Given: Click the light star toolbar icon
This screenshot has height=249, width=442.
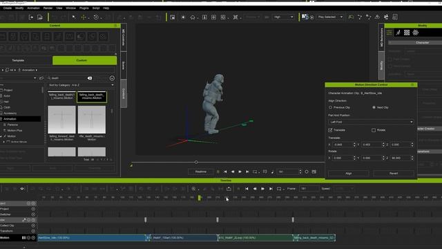Looking at the screenshot, I should click(x=183, y=17).
